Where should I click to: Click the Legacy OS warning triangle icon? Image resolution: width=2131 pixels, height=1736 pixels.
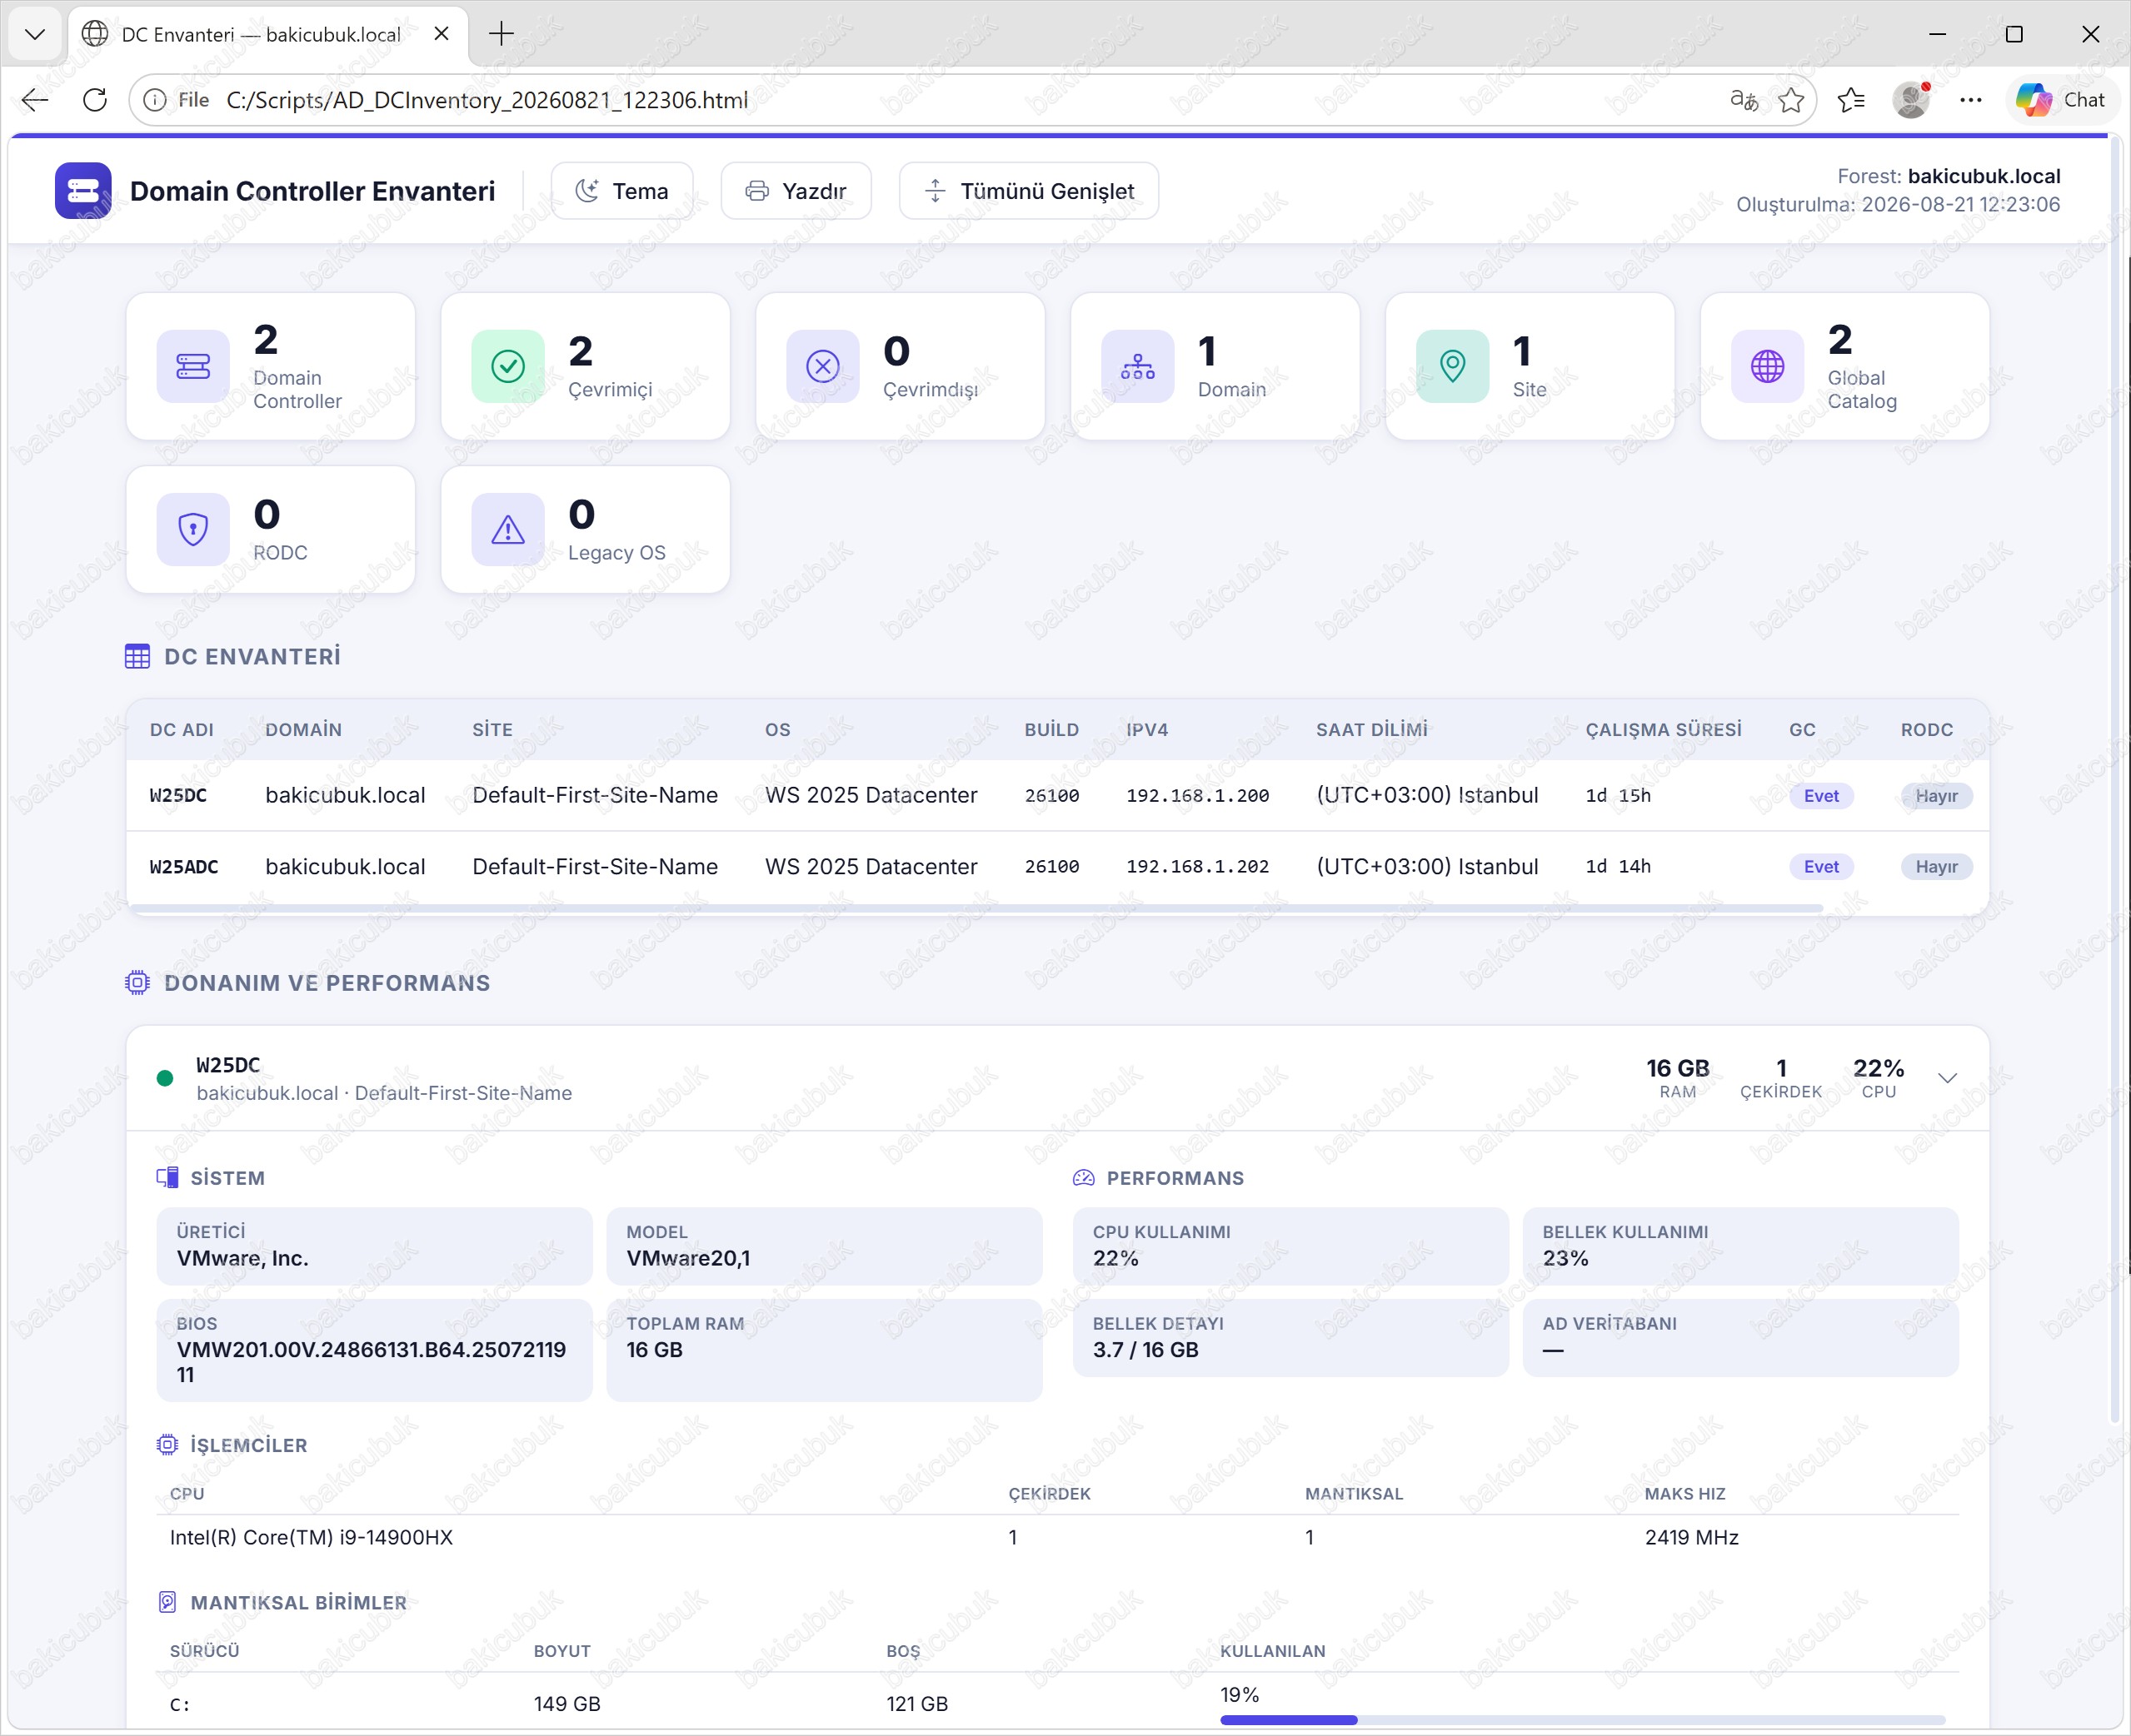508,530
